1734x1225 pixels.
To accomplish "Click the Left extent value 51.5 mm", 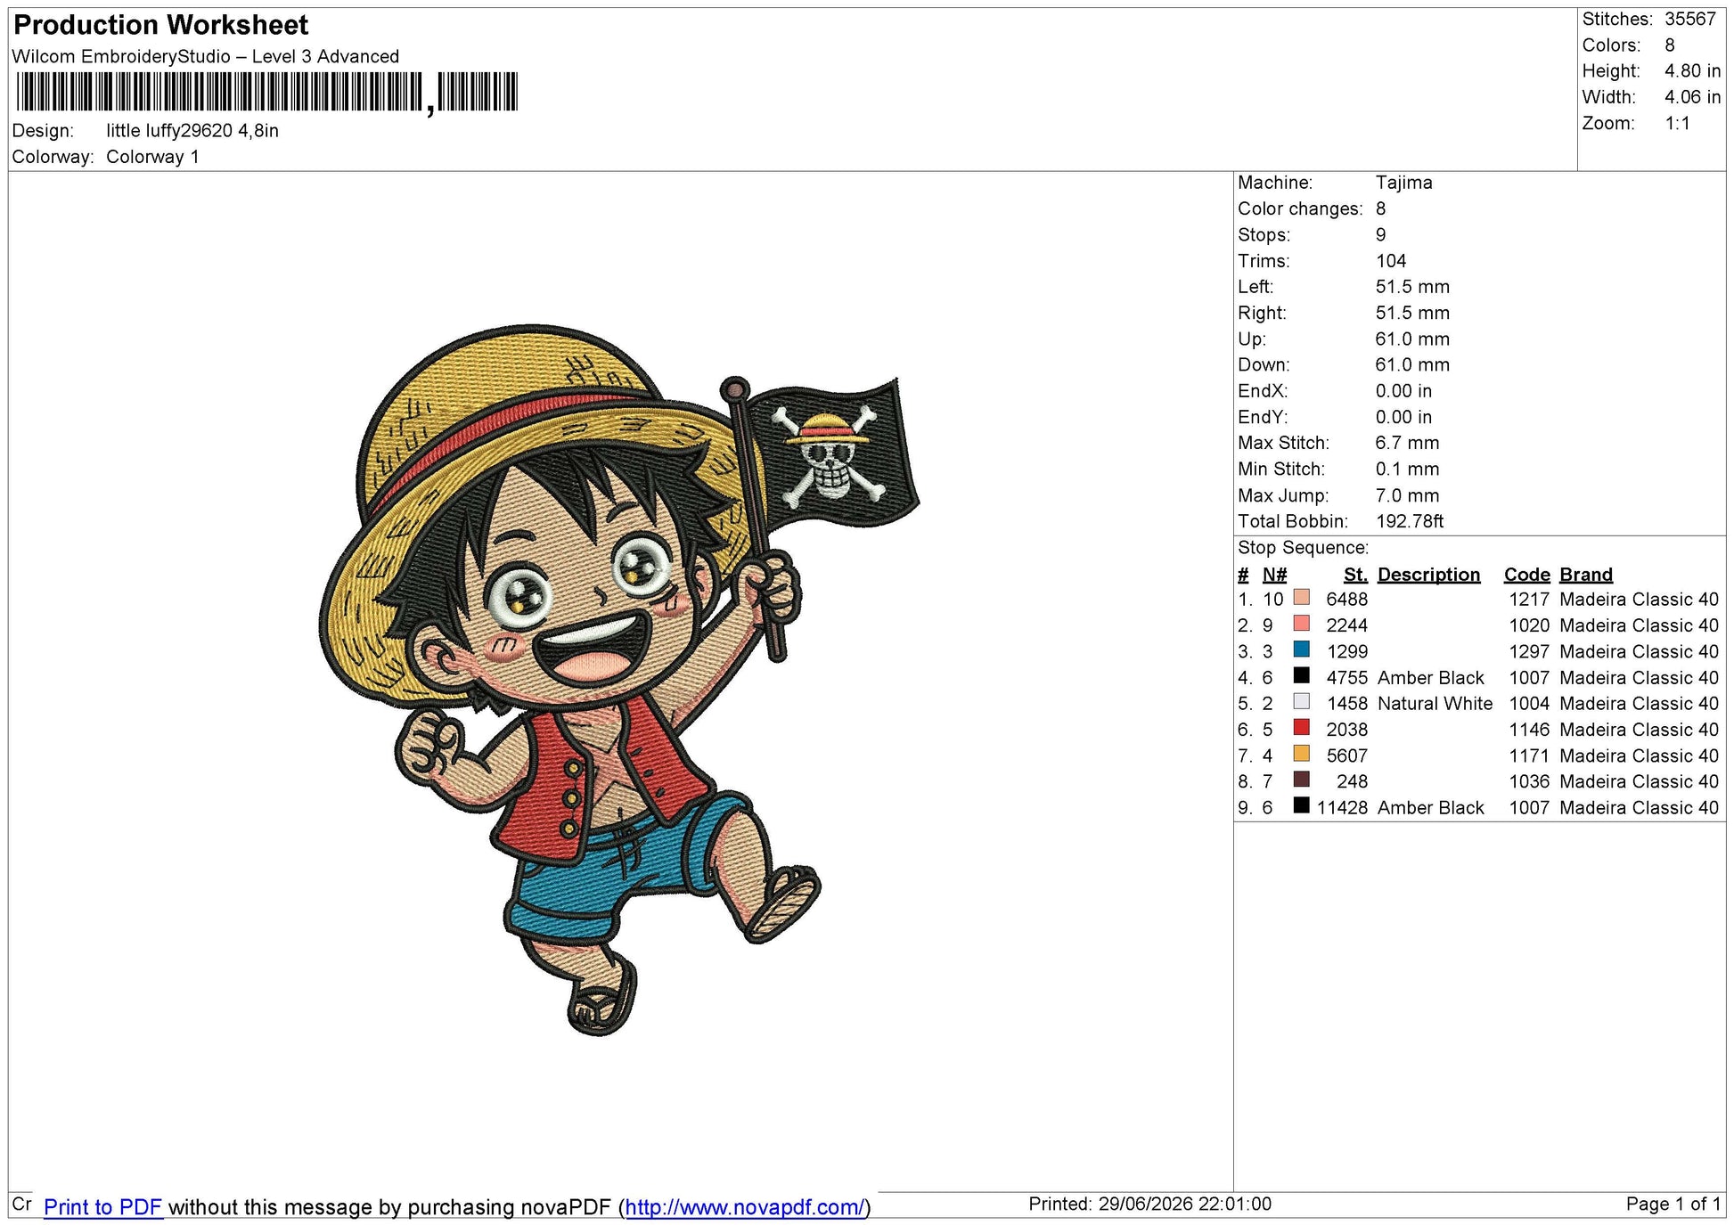I will click(x=1412, y=287).
